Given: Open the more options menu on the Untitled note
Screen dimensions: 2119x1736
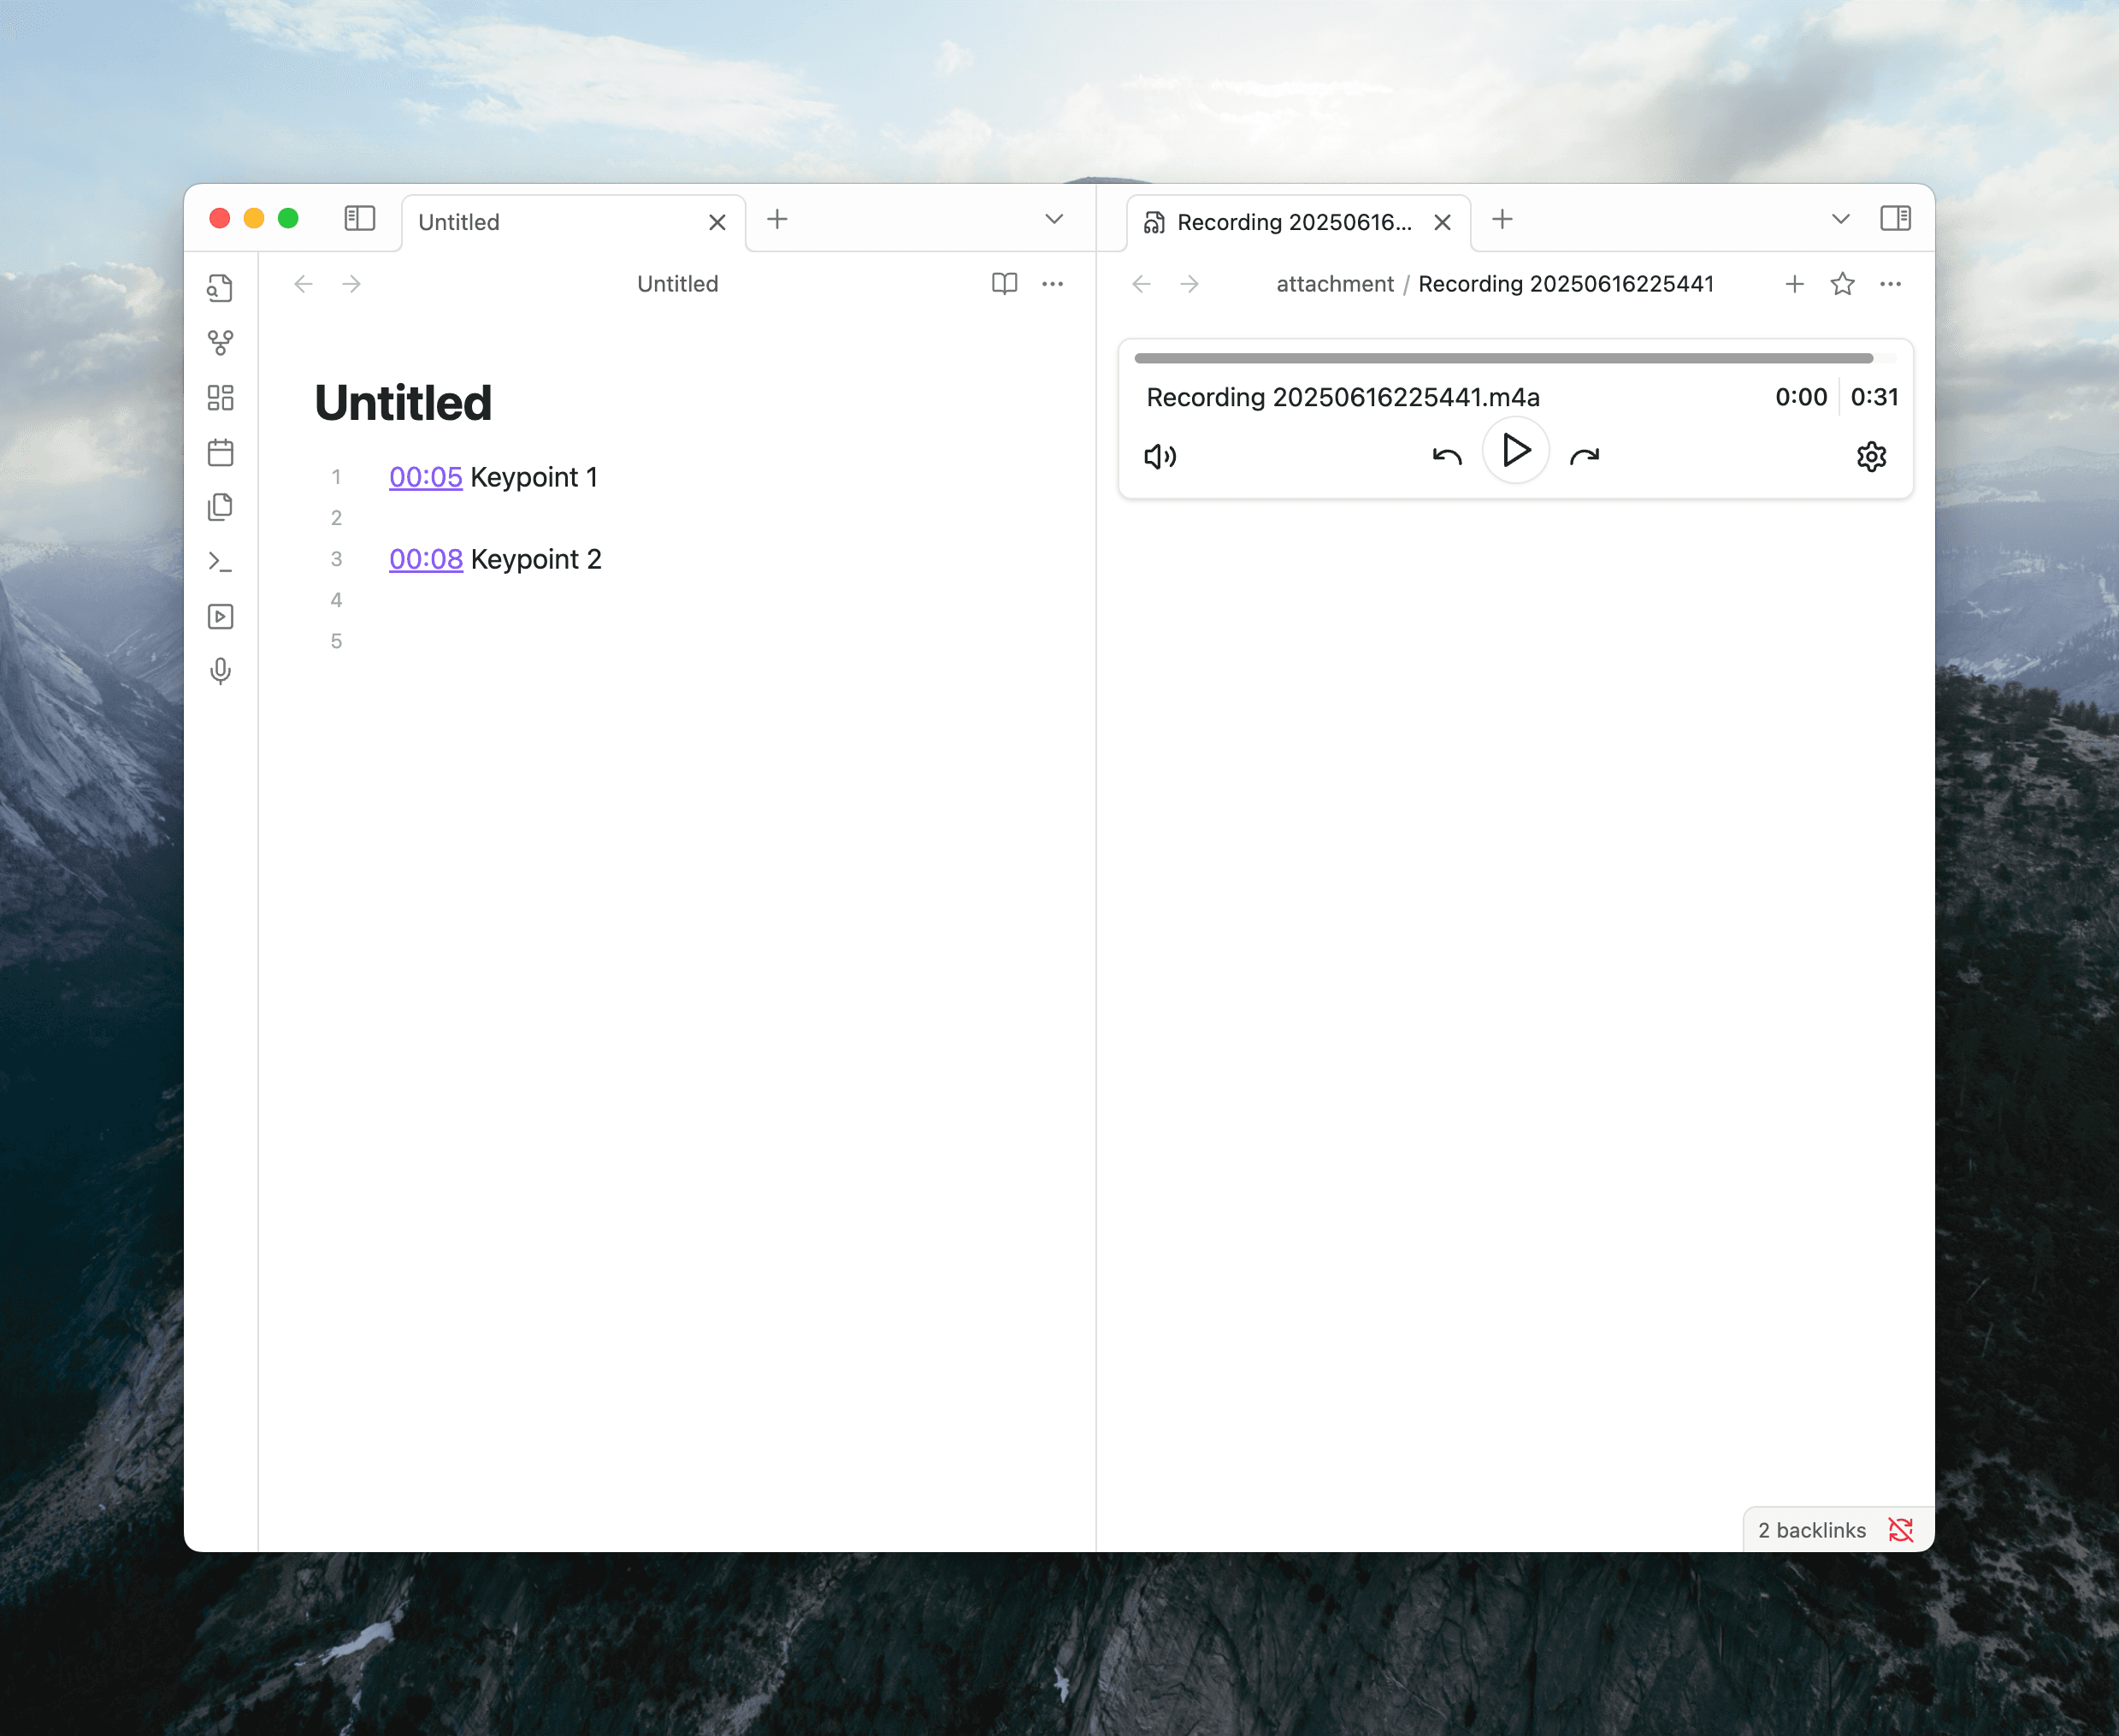Looking at the screenshot, I should [1052, 284].
